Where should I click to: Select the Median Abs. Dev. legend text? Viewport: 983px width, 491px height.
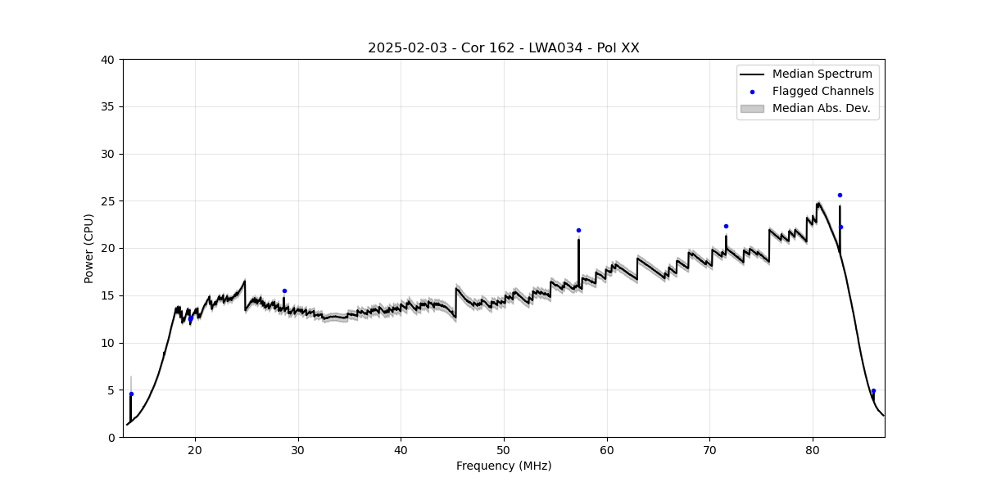point(821,108)
